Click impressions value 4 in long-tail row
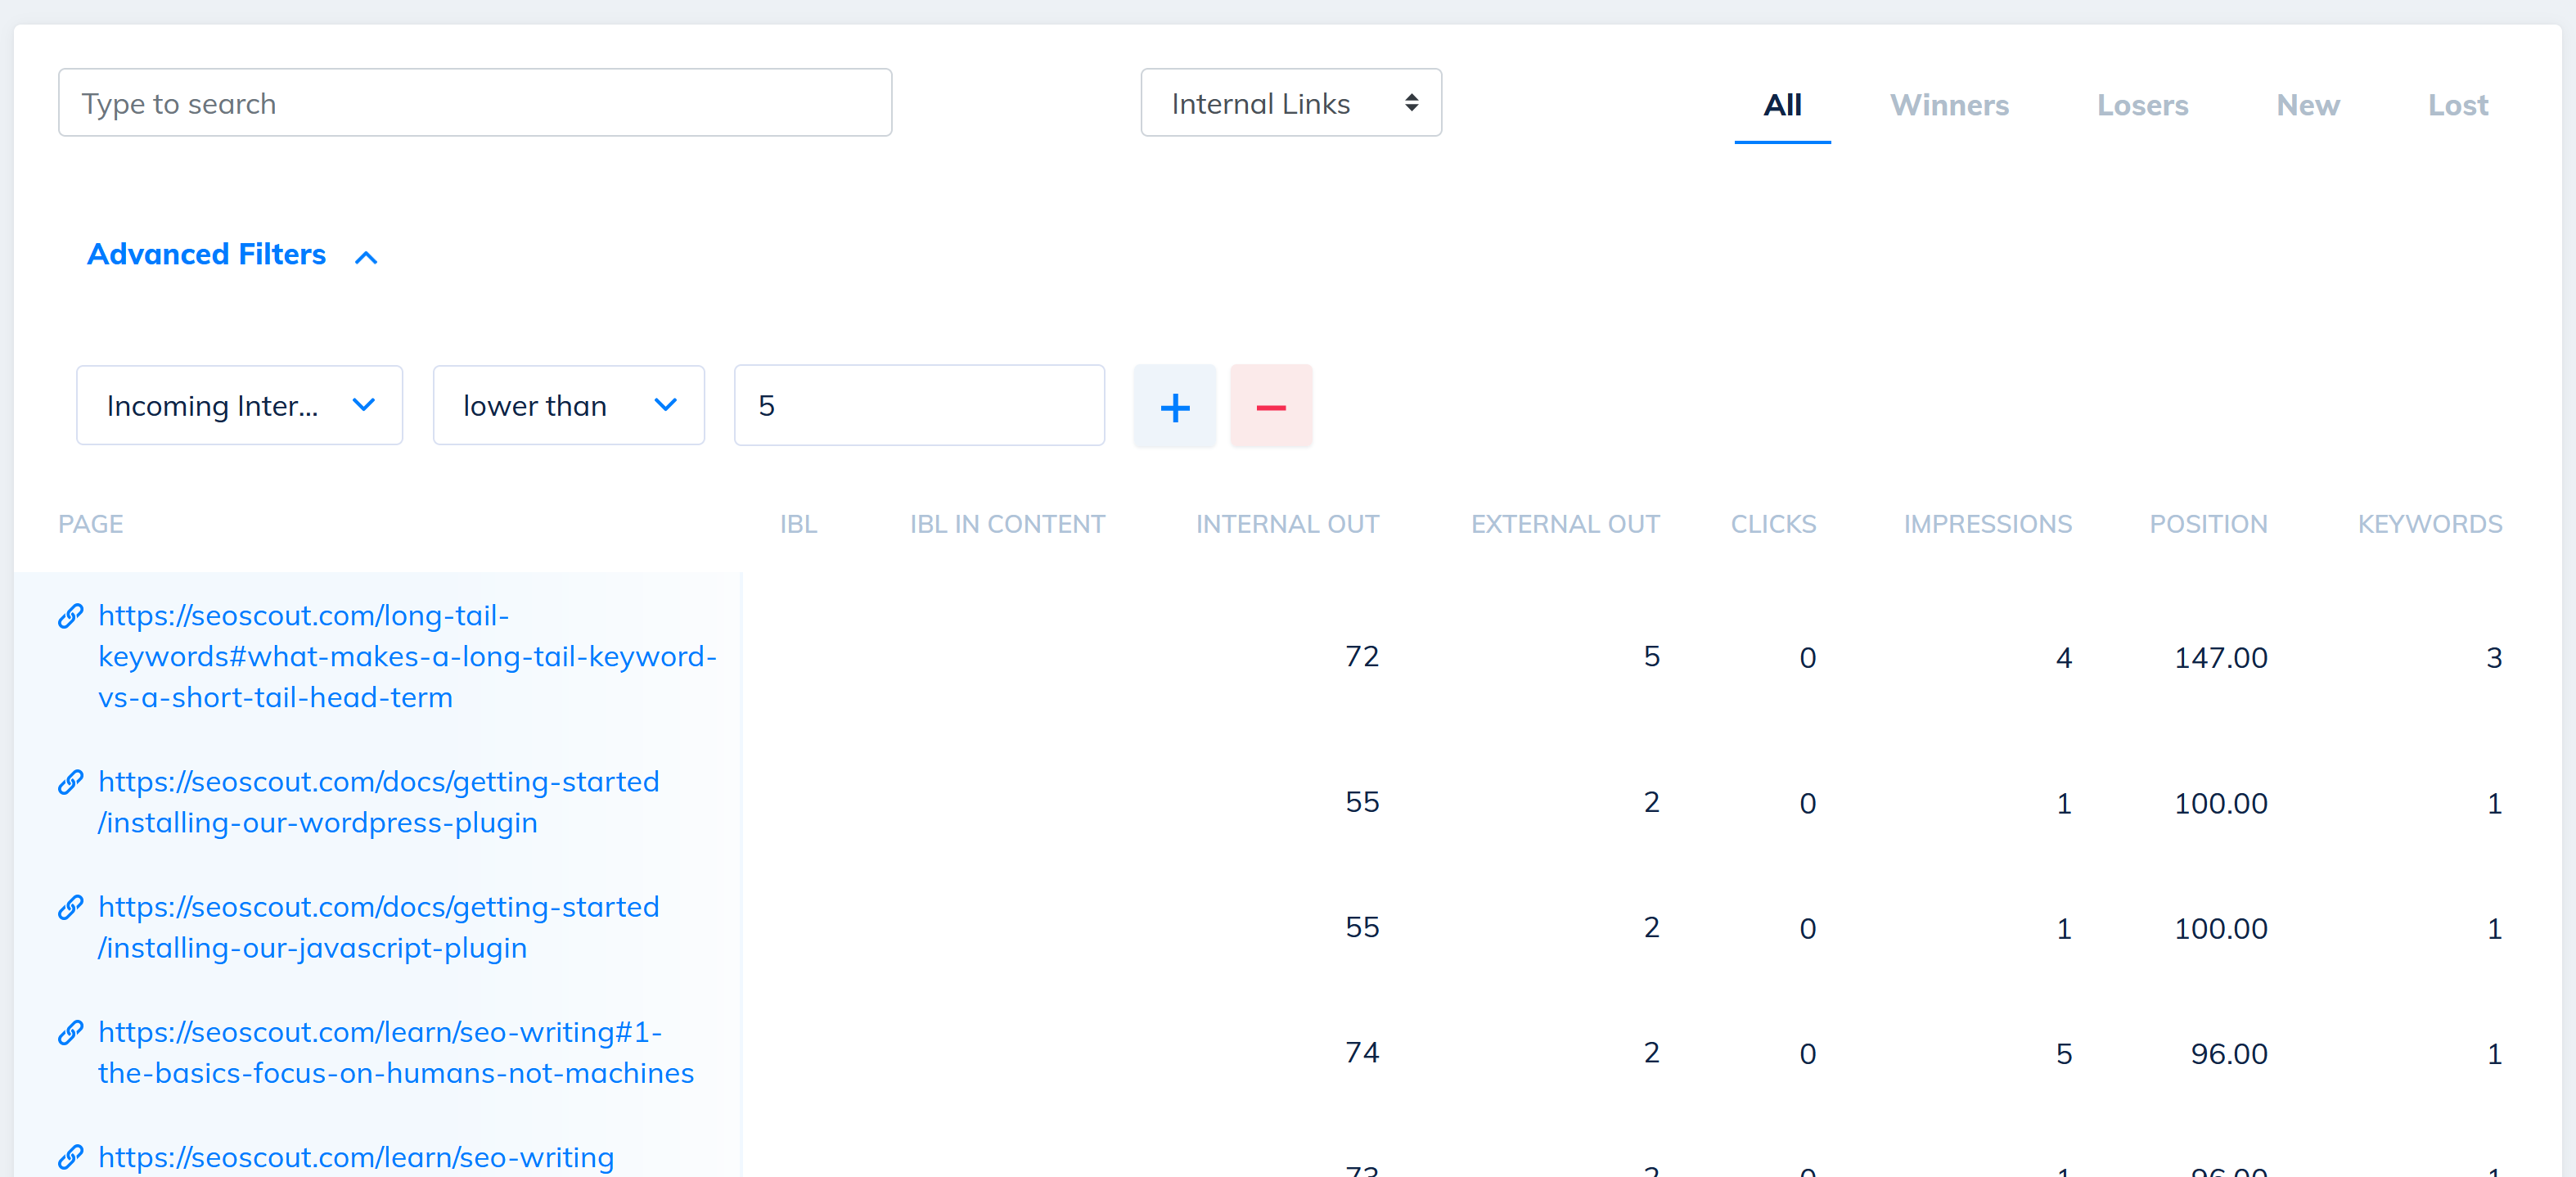Screen dimensions: 2576x1177 [2063, 658]
